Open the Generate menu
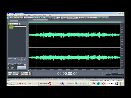The image size is (131, 98). [23, 15]
